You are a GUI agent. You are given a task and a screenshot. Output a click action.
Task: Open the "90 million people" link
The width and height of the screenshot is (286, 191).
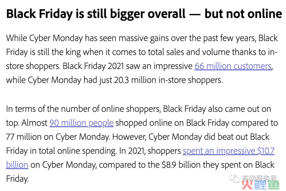pos(81,123)
